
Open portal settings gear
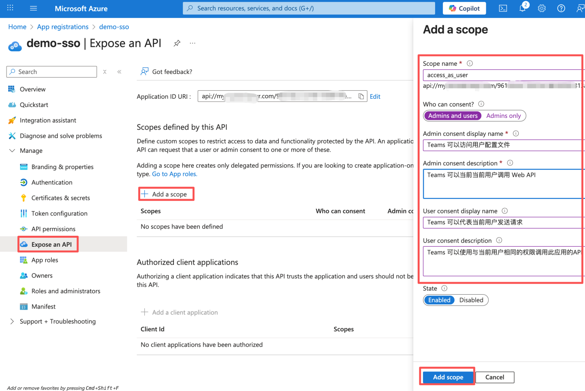click(x=542, y=8)
